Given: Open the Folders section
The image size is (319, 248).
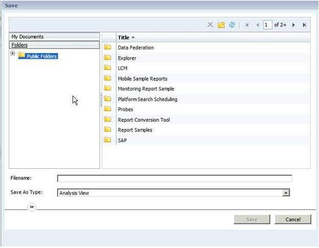Looking at the screenshot, I should pyautogui.click(x=54, y=45).
